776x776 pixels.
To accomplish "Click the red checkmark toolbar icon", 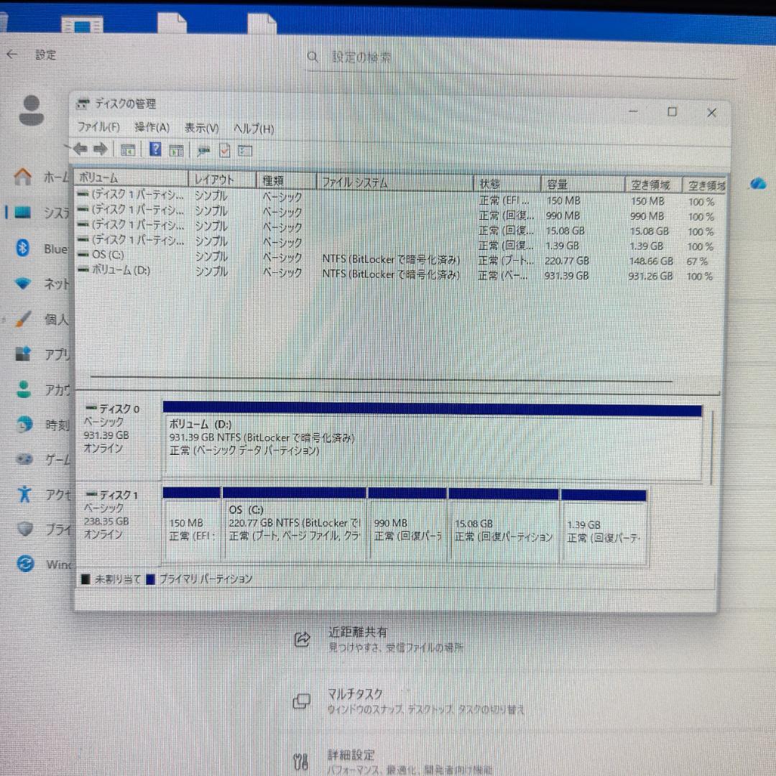I will click(225, 150).
